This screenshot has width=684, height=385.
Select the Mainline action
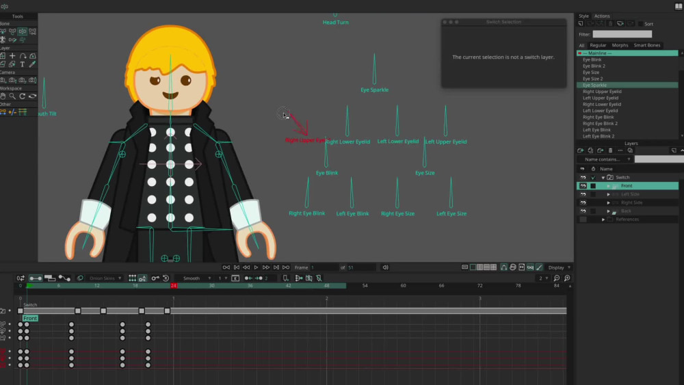(627, 53)
